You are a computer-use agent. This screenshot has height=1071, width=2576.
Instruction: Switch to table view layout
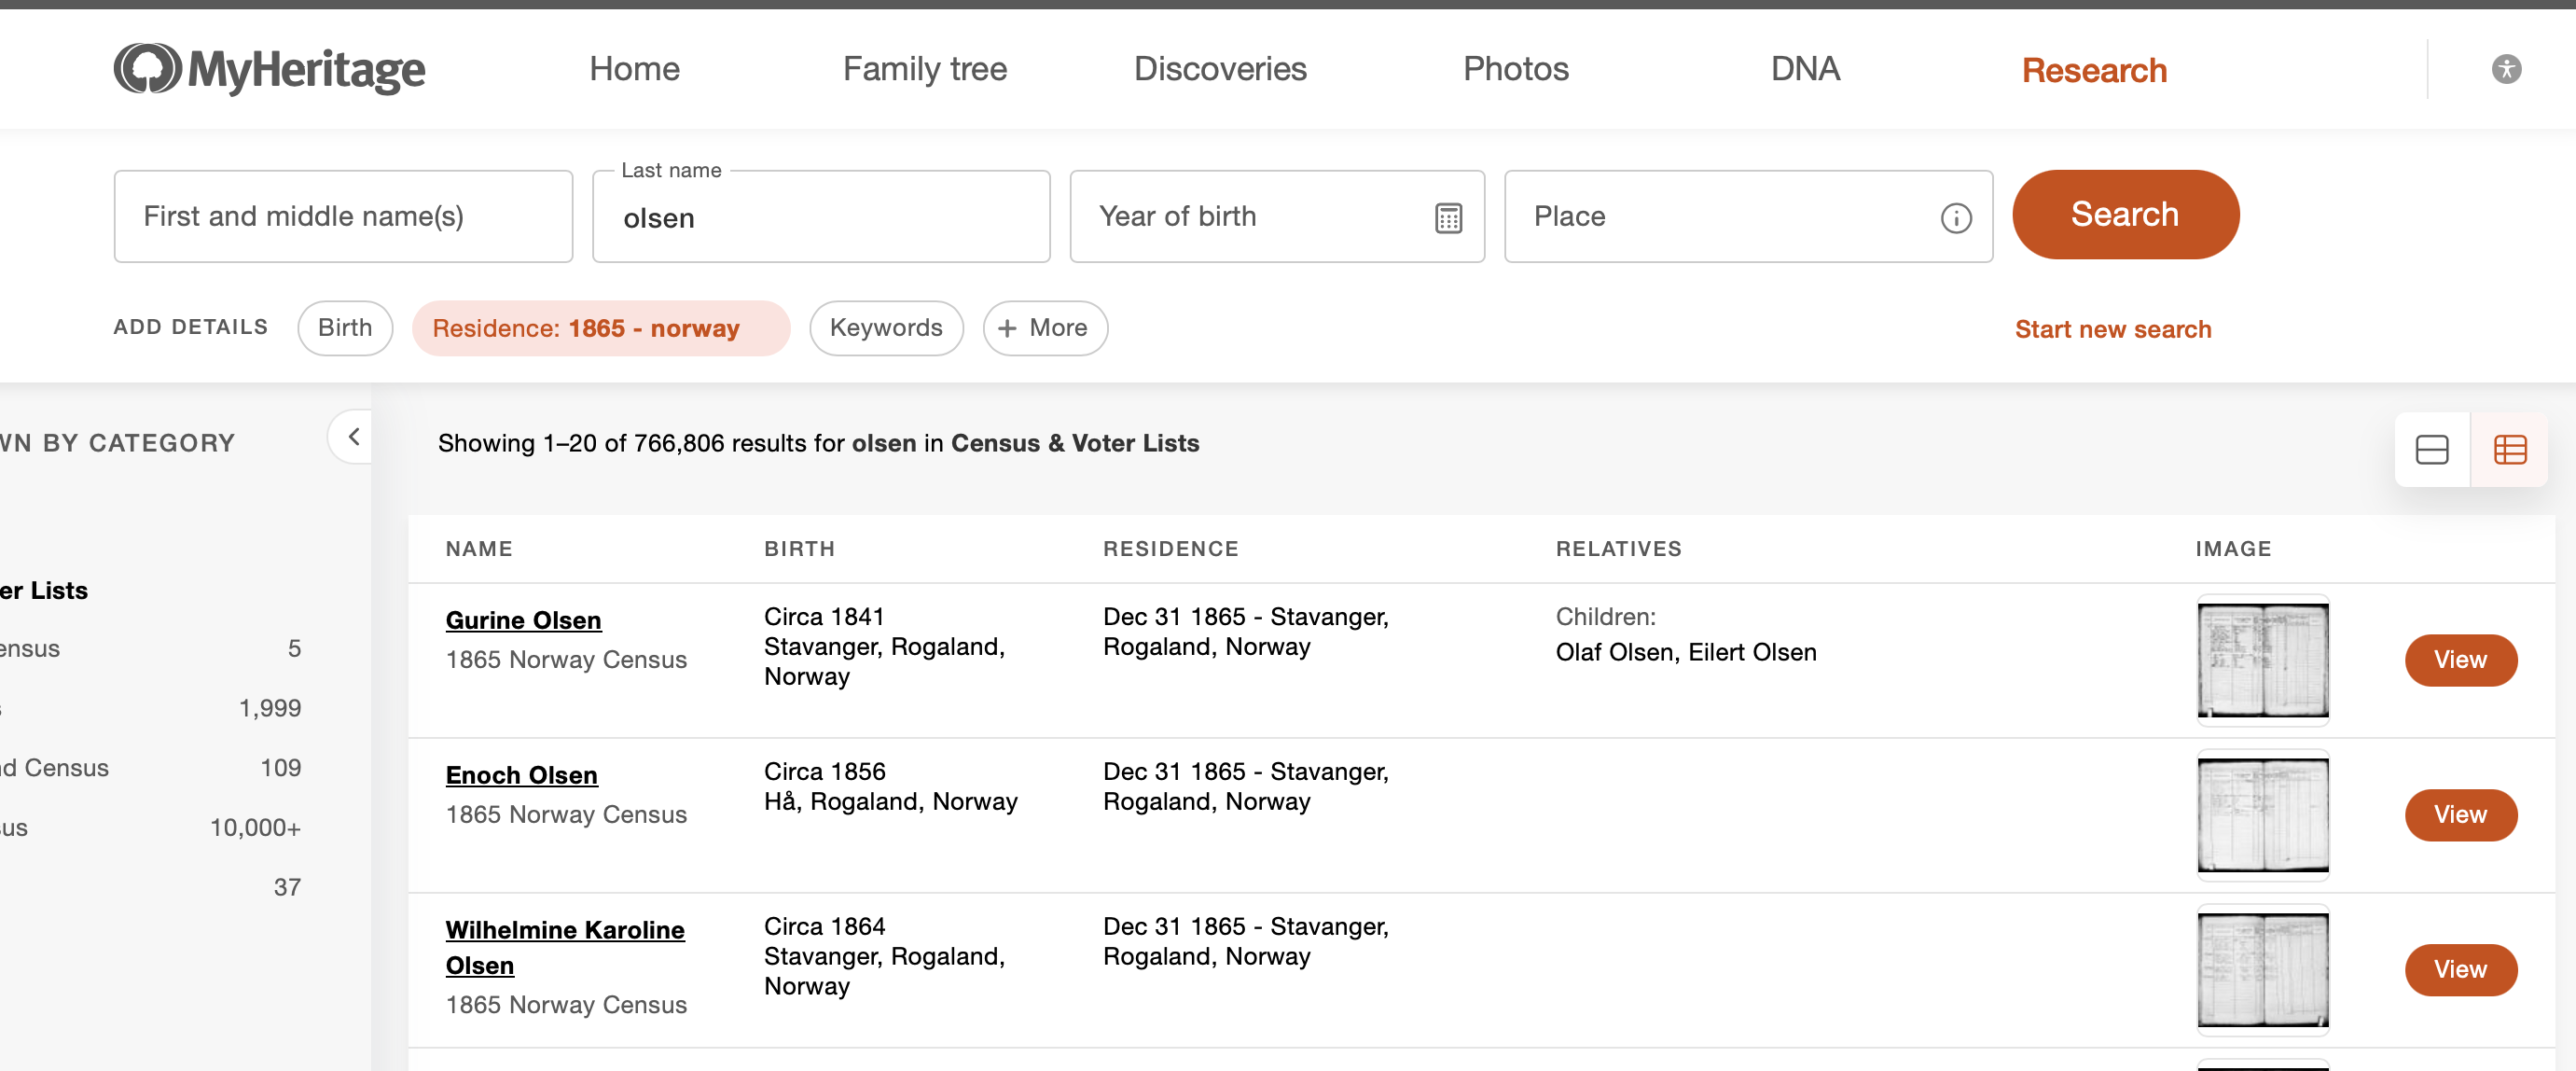(x=2510, y=449)
